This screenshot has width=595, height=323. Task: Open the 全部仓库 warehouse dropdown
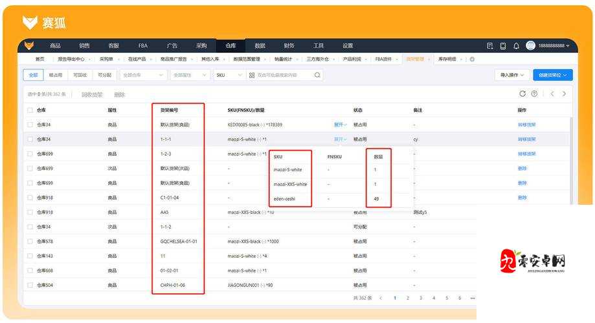[143, 75]
